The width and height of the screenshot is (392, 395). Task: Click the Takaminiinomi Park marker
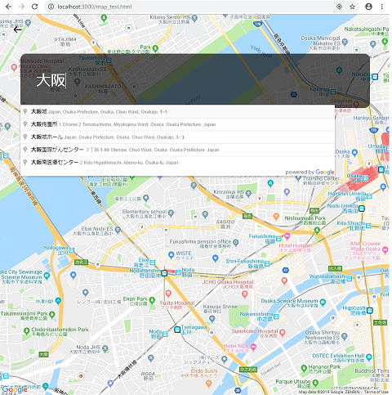click(x=52, y=314)
